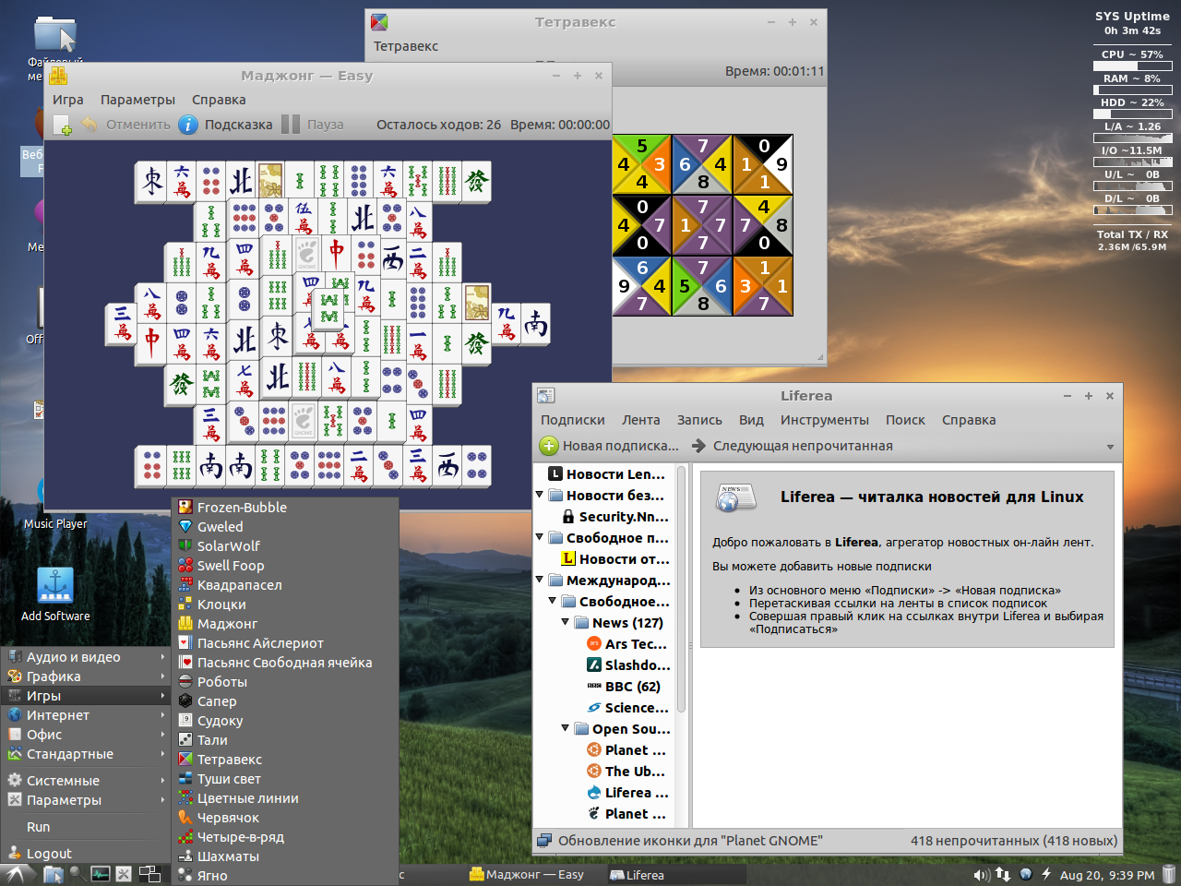This screenshot has width=1181, height=886.
Task: Click Run in the start menu
Action: coord(86,827)
